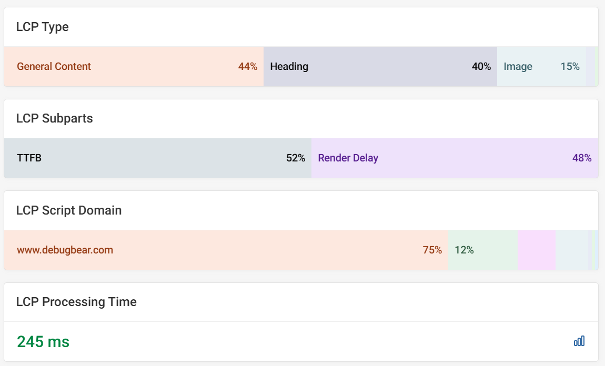The width and height of the screenshot is (605, 366).
Task: Open the LCP Subparts card title
Action: click(x=55, y=118)
